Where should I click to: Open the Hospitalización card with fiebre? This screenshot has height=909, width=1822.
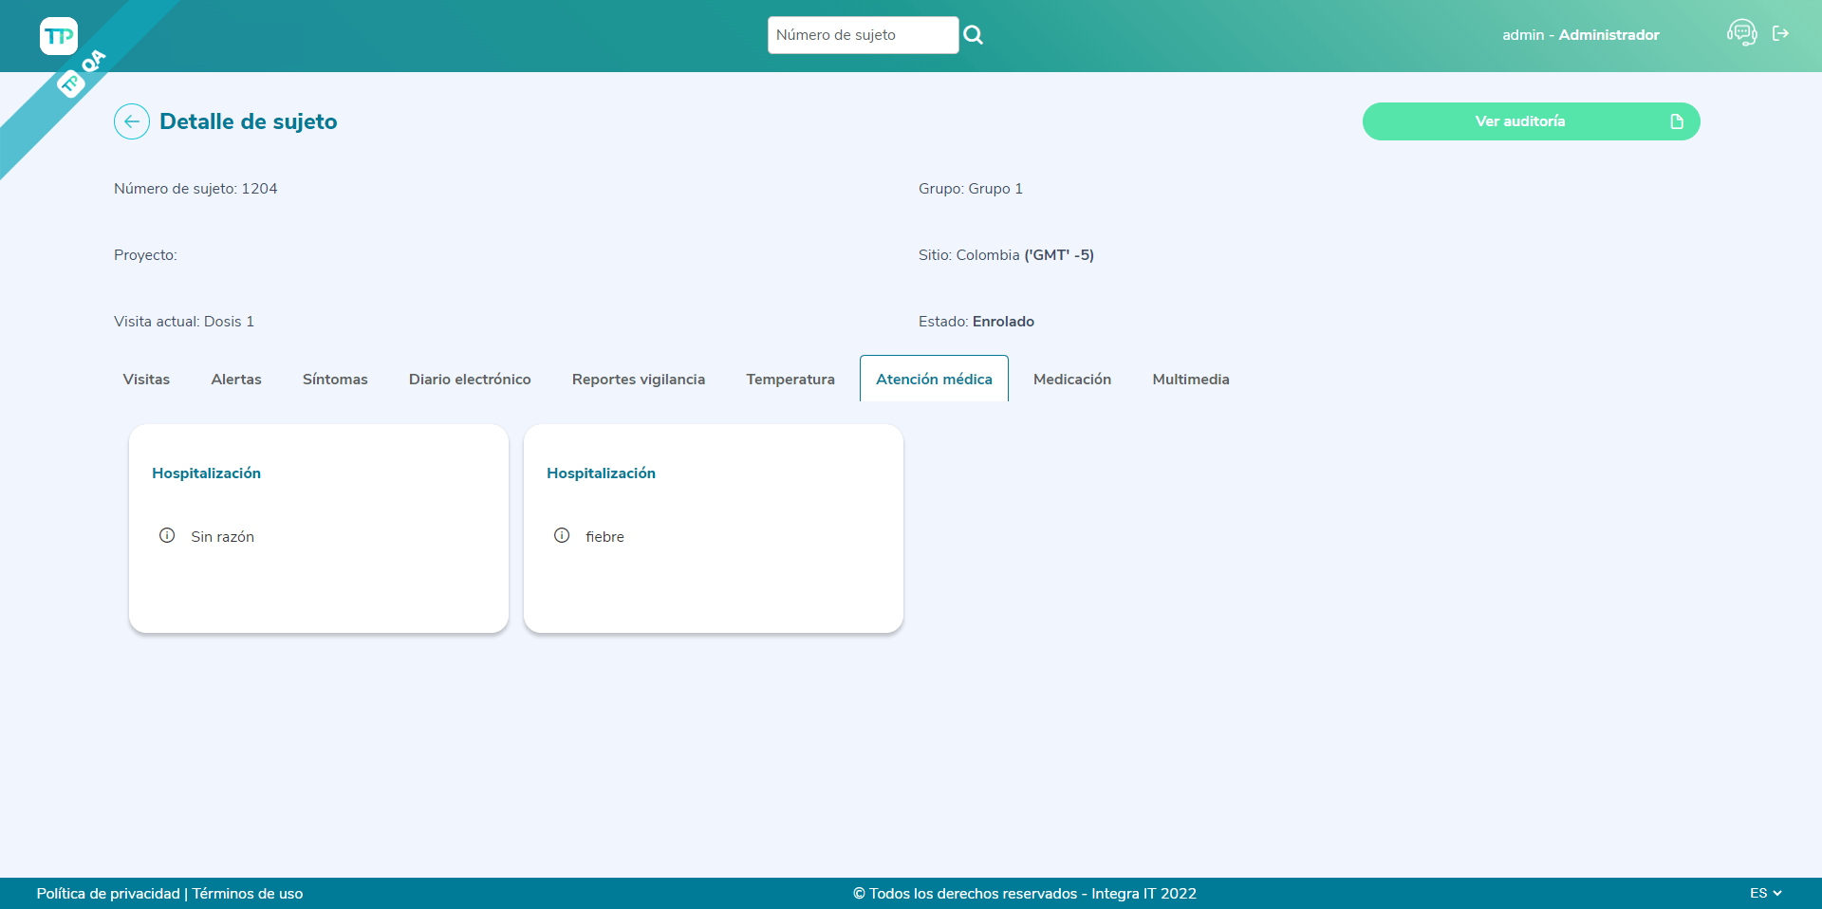pyautogui.click(x=714, y=529)
